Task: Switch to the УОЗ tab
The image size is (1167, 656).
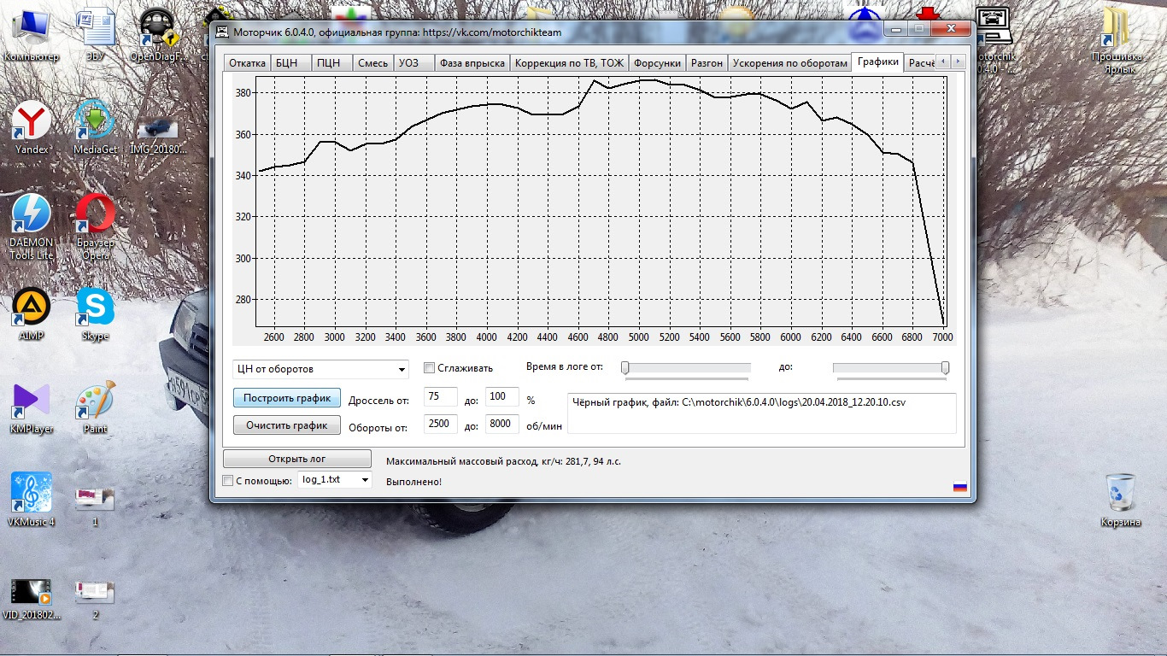Action: [x=409, y=63]
